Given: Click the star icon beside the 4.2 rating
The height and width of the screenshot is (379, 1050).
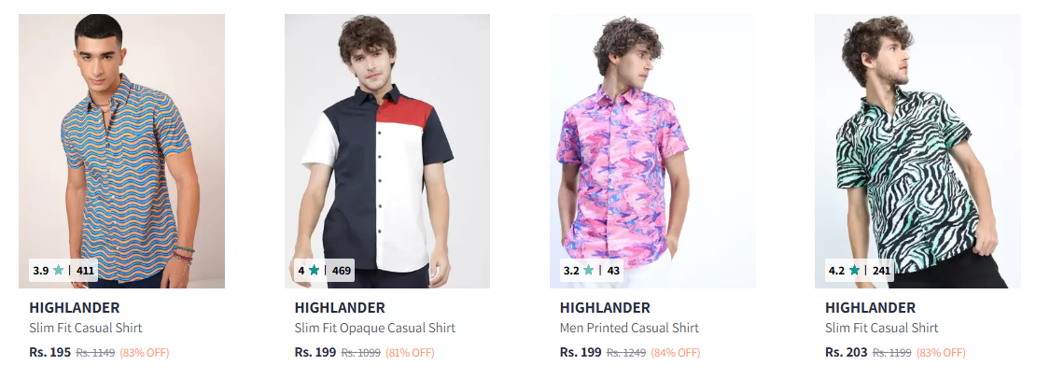Looking at the screenshot, I should pyautogui.click(x=854, y=271).
